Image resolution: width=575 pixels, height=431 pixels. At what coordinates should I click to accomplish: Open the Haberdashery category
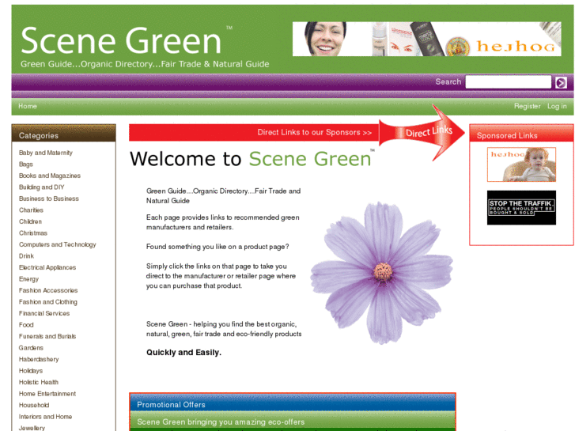click(x=39, y=360)
